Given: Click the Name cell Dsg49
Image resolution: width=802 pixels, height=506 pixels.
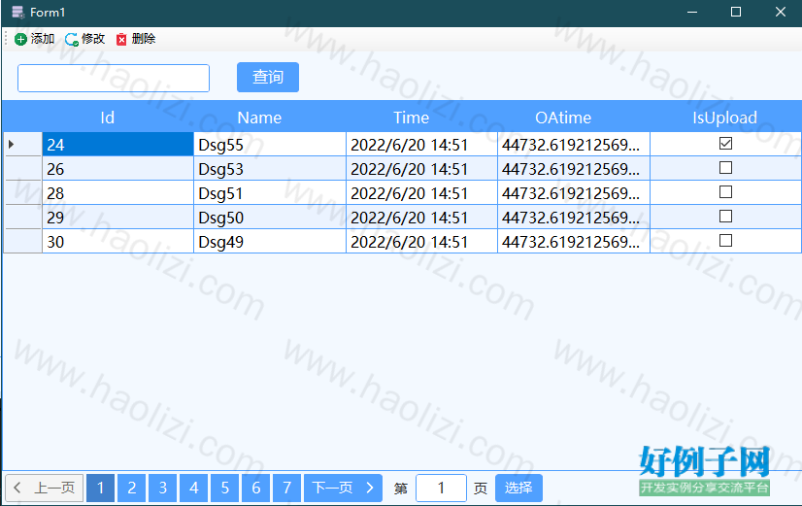Looking at the screenshot, I should pos(270,241).
